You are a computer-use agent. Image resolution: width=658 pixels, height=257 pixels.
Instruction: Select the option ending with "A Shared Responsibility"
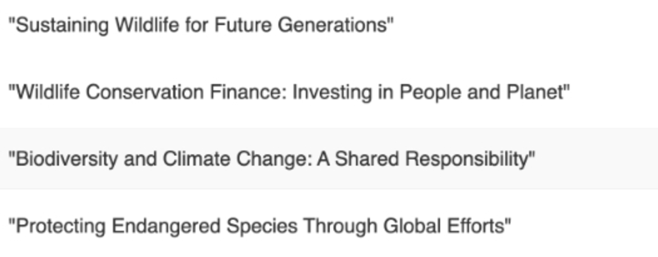329,159
